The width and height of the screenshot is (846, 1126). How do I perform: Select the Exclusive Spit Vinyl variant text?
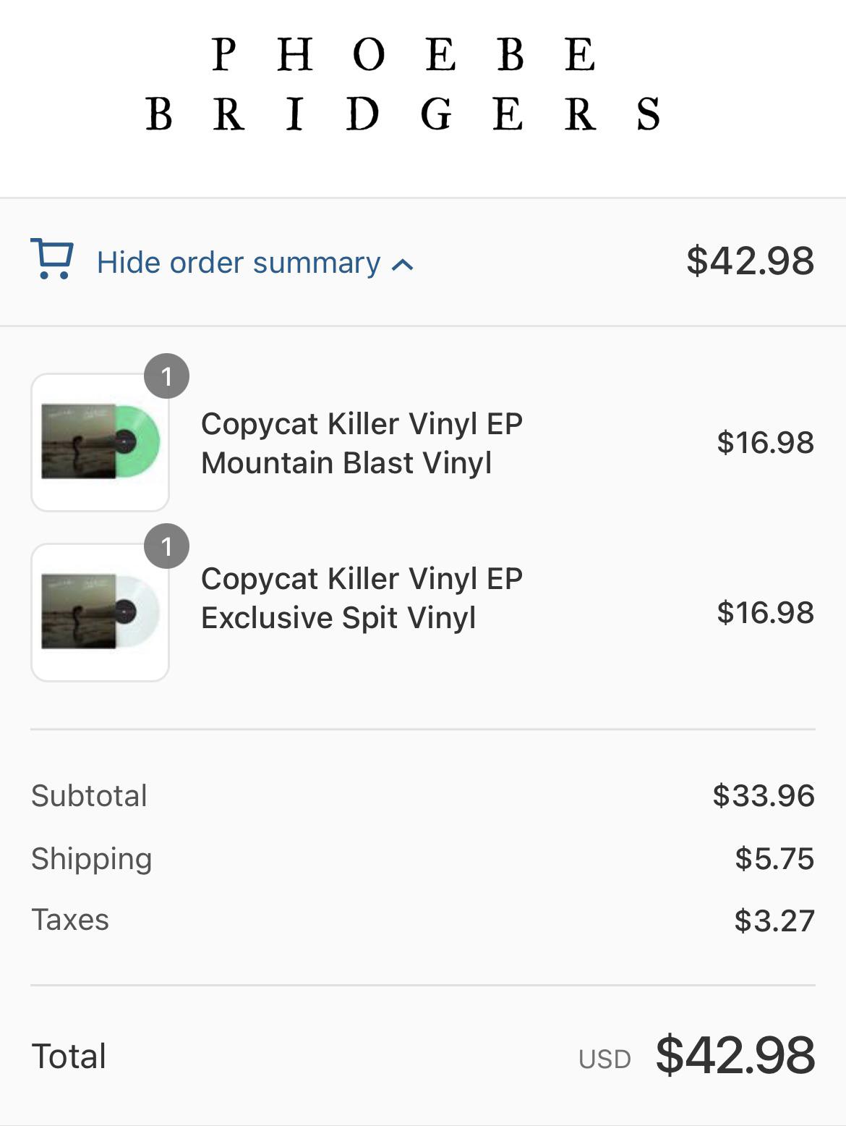338,618
